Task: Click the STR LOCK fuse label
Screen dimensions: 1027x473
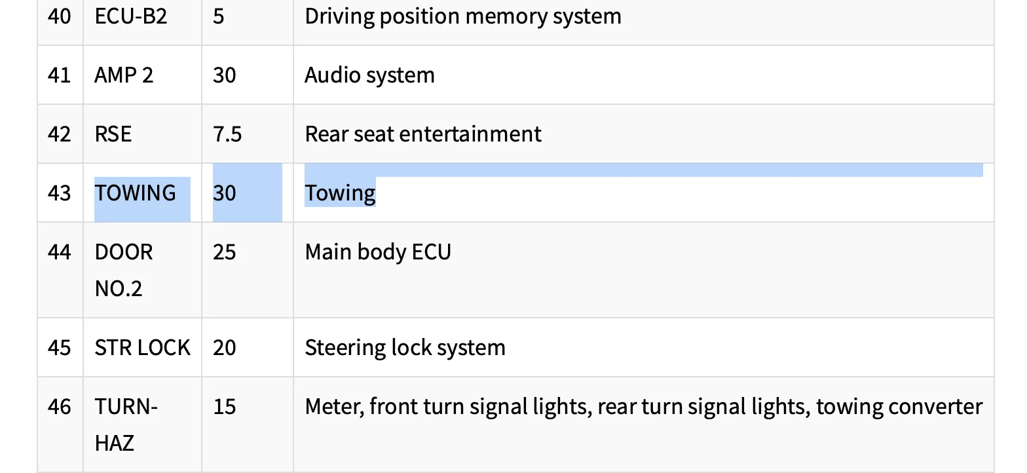Action: click(142, 347)
